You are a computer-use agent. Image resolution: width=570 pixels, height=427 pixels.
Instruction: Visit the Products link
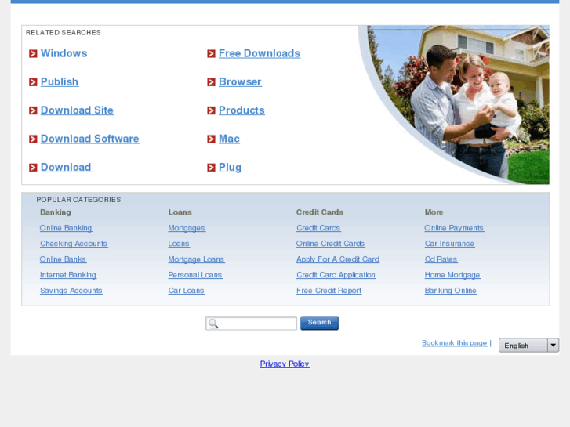point(241,110)
